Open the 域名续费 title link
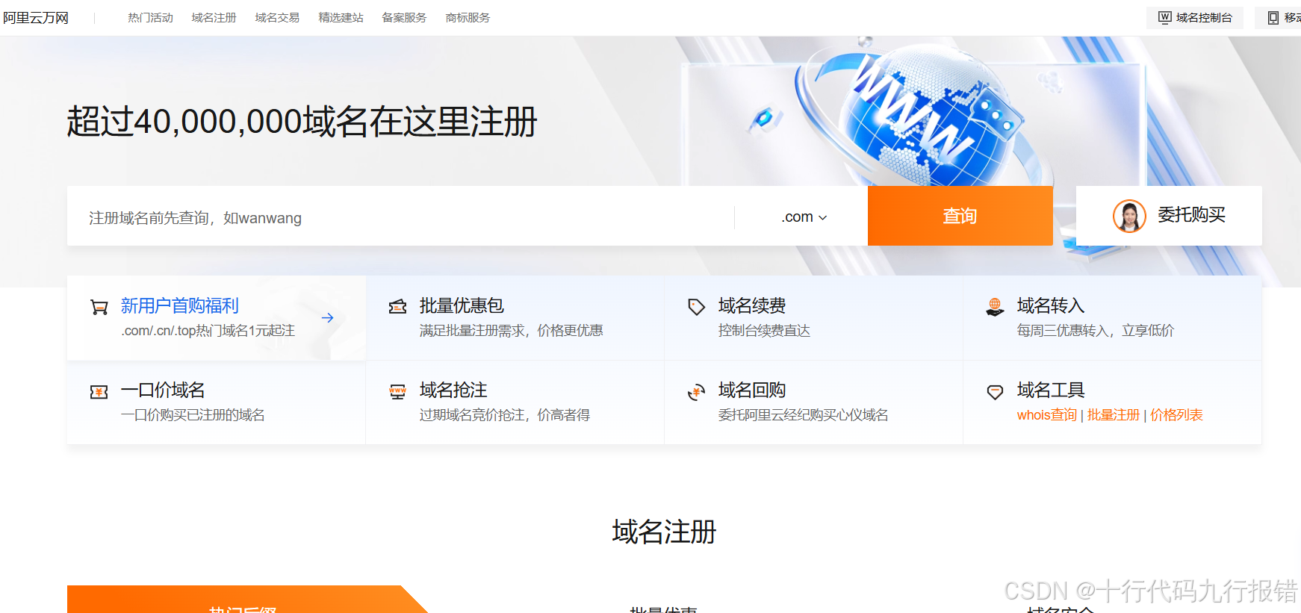1301x613 pixels. (x=752, y=306)
